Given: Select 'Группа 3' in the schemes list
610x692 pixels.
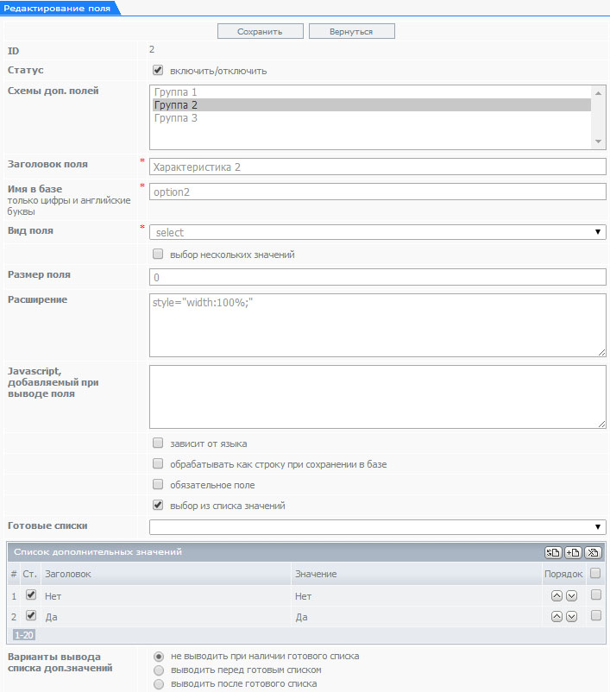Looking at the screenshot, I should [x=175, y=118].
